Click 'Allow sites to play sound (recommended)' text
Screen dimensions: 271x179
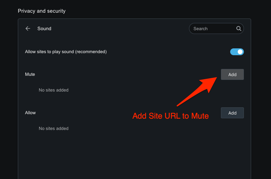pyautogui.click(x=66, y=52)
